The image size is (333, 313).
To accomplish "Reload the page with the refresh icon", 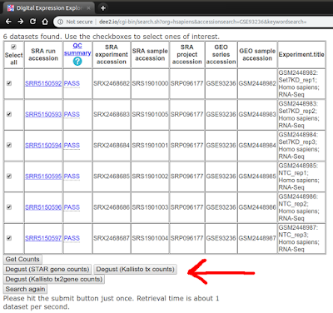I will coord(32,22).
